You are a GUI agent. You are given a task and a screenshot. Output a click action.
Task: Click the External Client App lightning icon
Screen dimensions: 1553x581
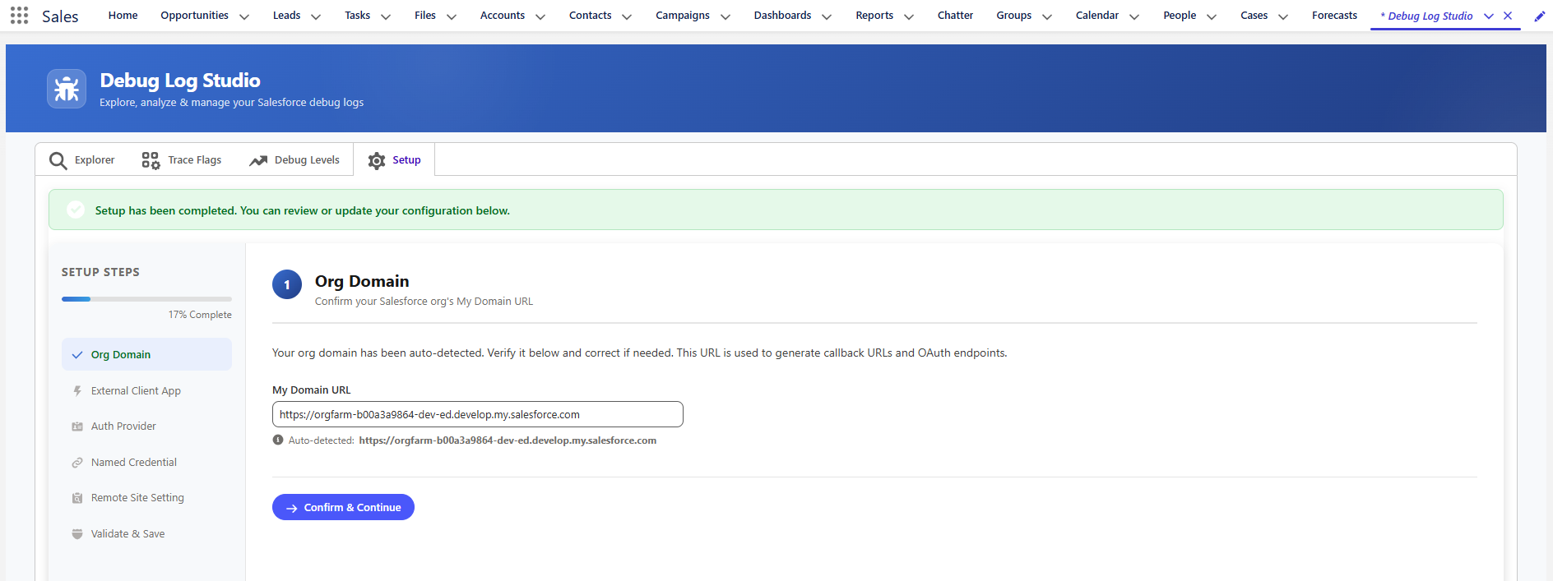(77, 391)
